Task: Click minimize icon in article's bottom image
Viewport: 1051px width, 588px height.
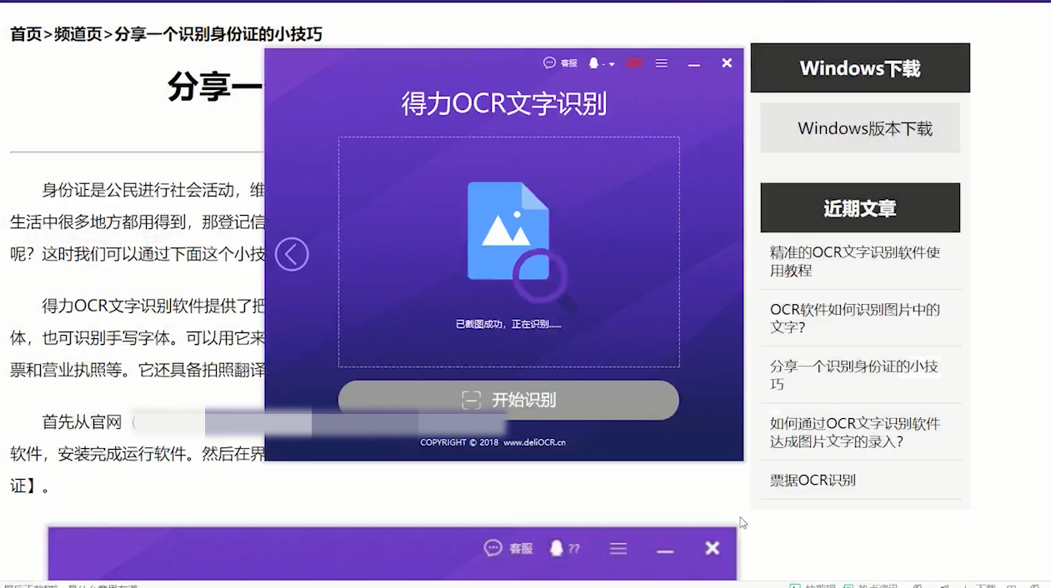Action: 664,551
